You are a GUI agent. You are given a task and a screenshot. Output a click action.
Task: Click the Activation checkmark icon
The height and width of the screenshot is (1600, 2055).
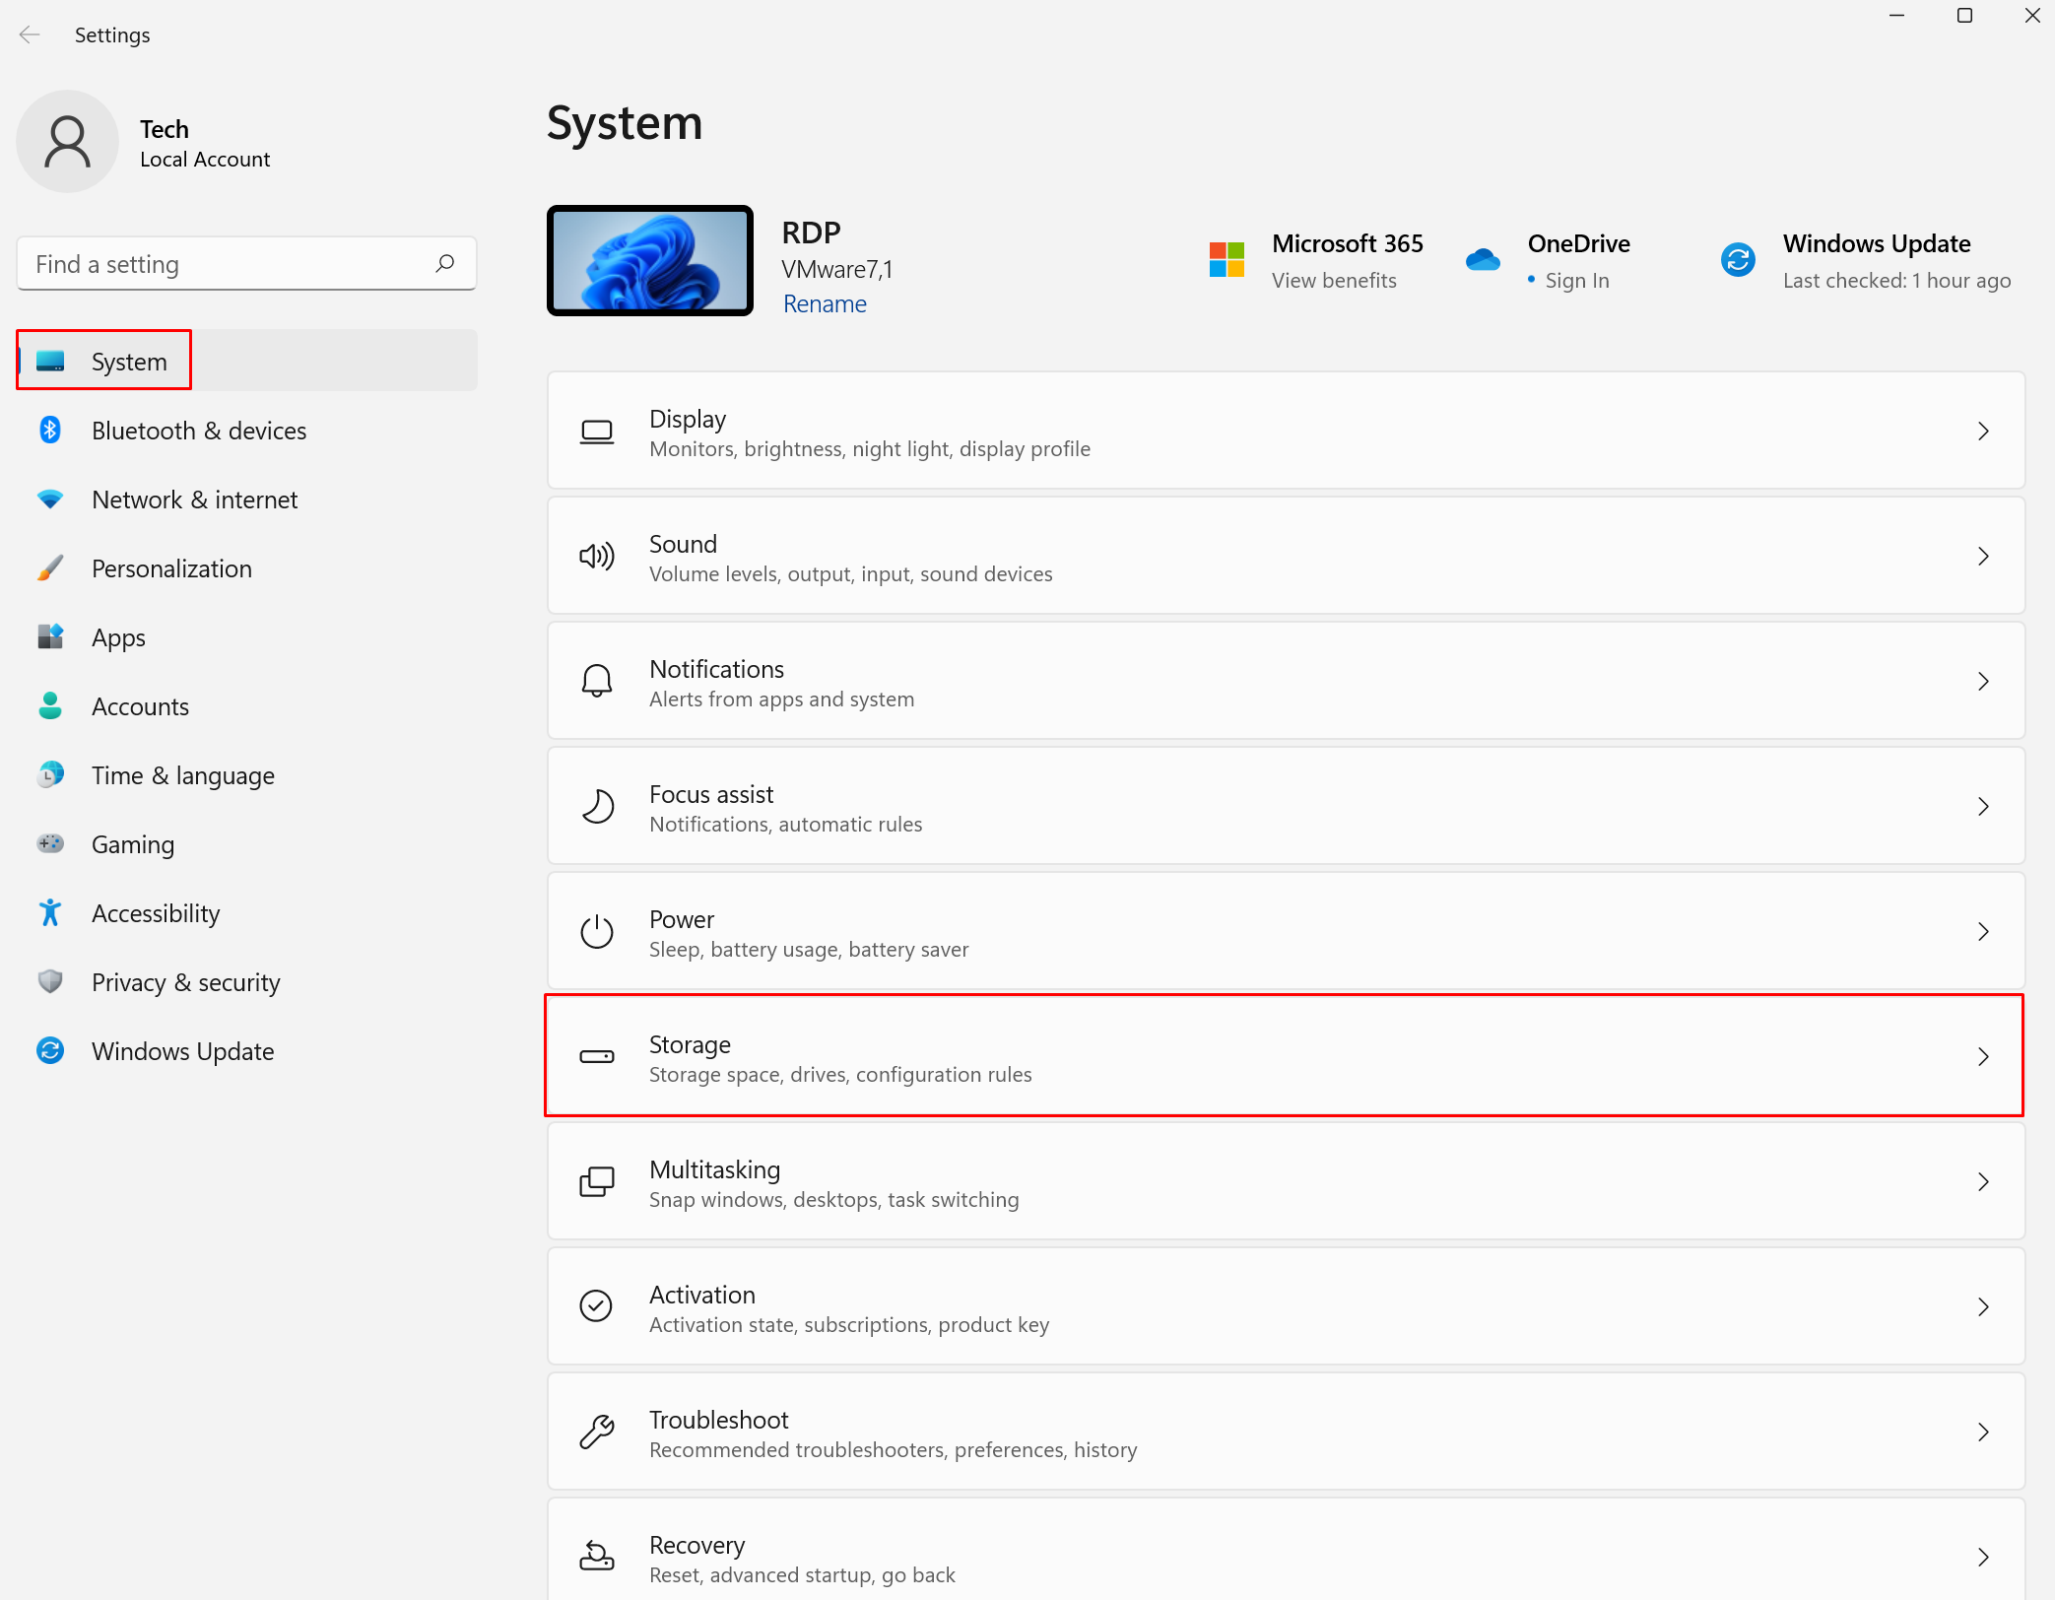pos(596,1306)
